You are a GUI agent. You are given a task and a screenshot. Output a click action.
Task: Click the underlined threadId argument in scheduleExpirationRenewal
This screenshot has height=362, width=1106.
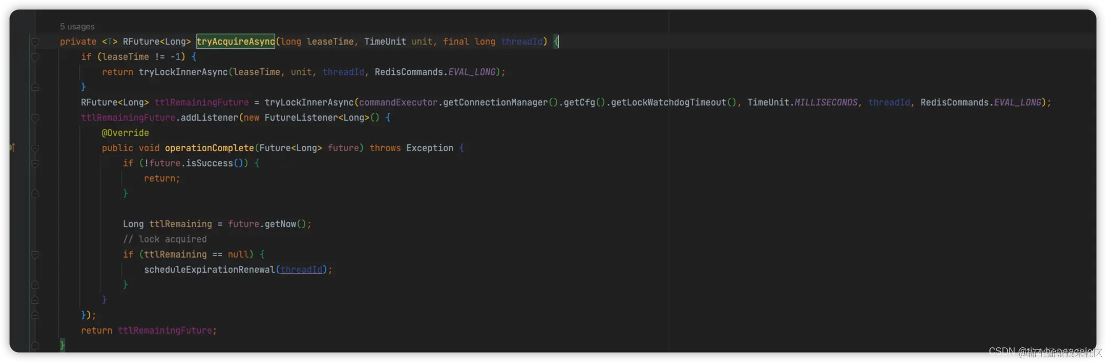tap(301, 270)
